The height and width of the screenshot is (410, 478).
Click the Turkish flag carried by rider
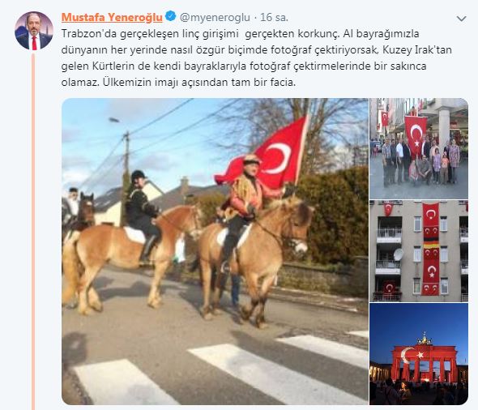coord(263,152)
